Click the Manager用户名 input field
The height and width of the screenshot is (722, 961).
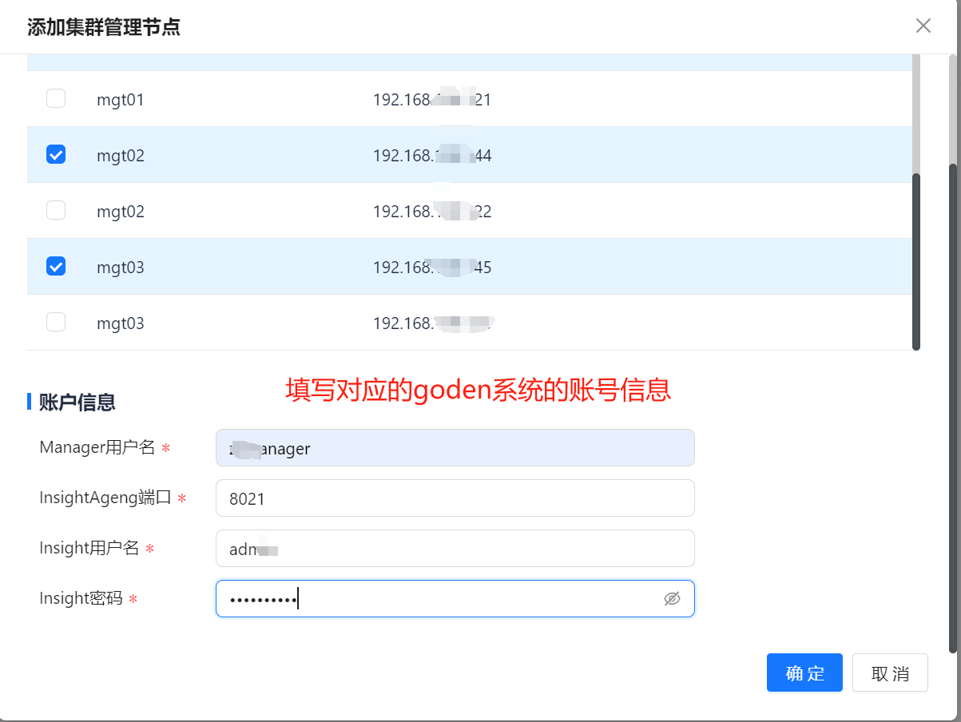[455, 448]
